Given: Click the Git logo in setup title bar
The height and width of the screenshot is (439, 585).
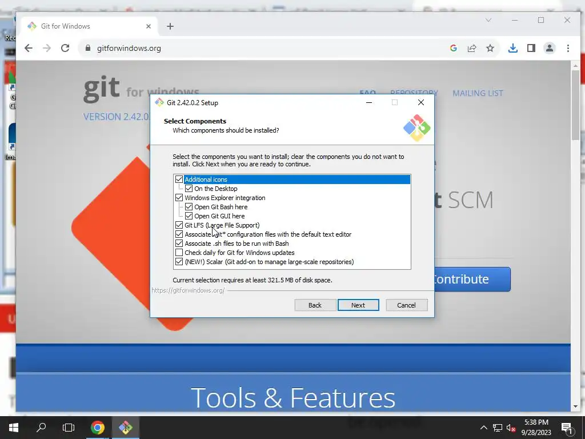Looking at the screenshot, I should [159, 102].
